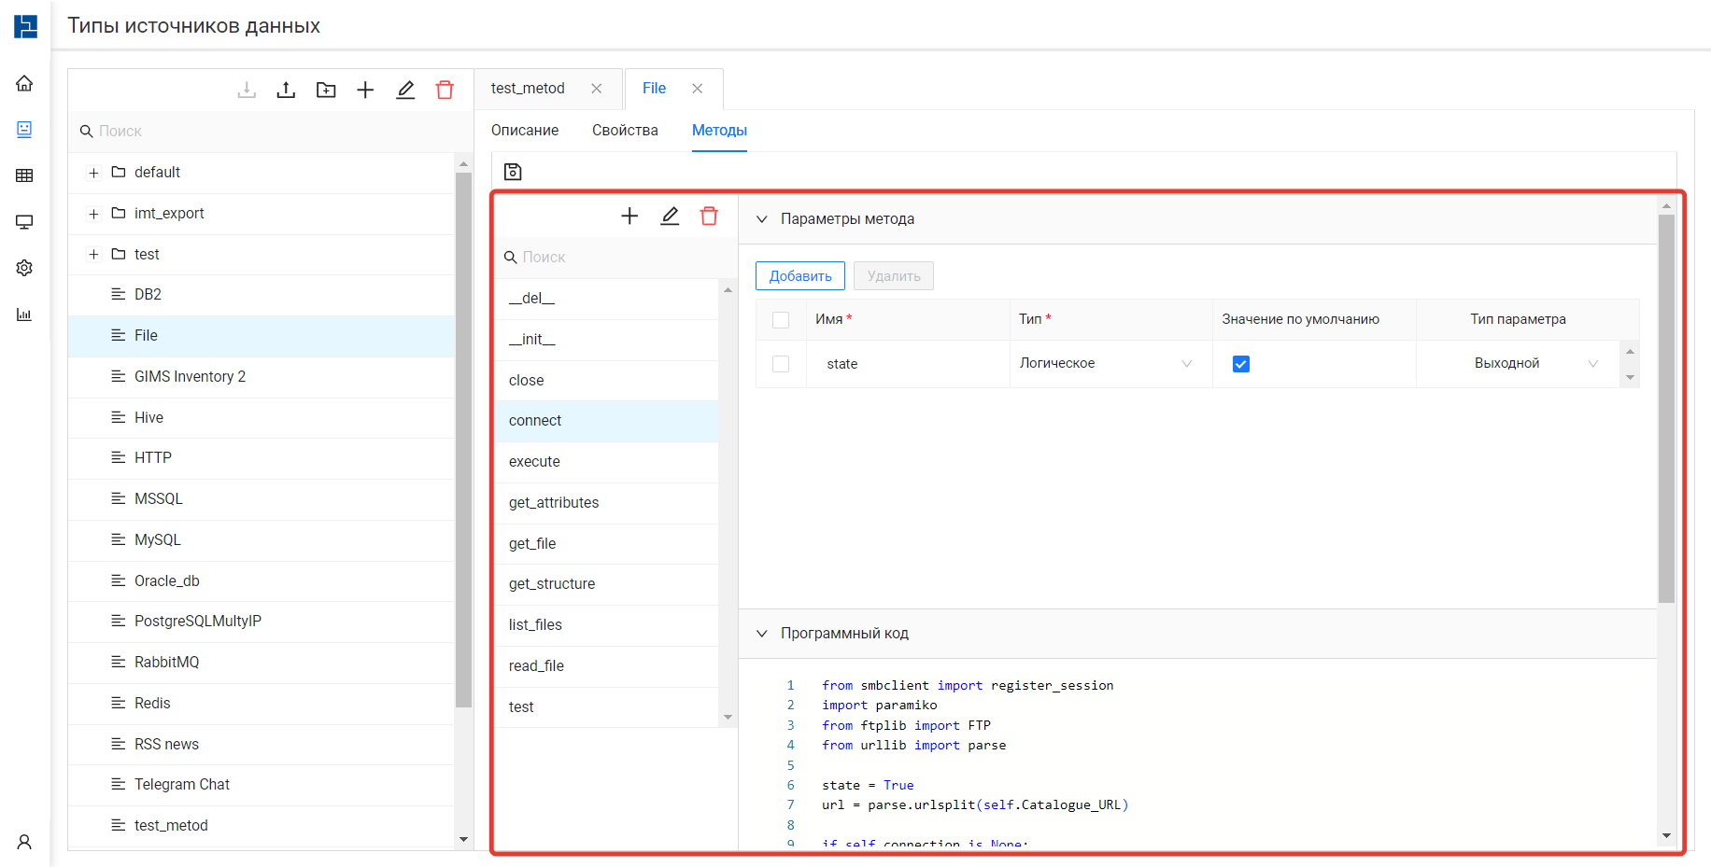
Task: Open the home page from the sidebar
Action: coord(24,83)
